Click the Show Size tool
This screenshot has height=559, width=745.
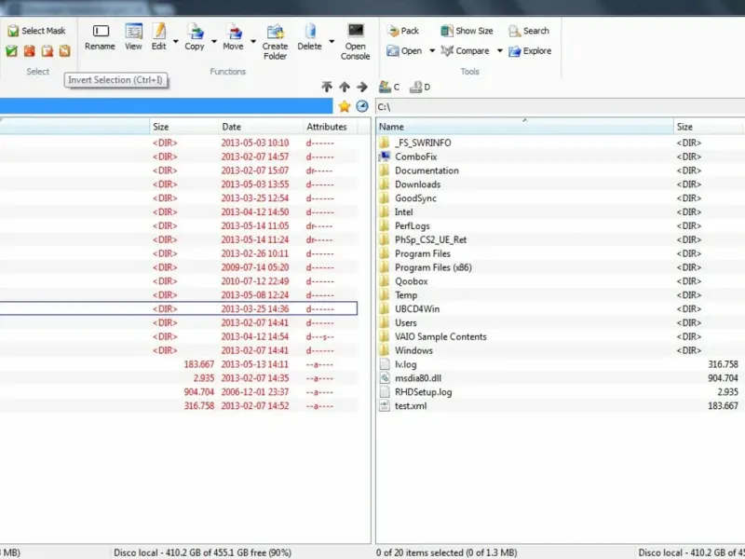click(467, 31)
